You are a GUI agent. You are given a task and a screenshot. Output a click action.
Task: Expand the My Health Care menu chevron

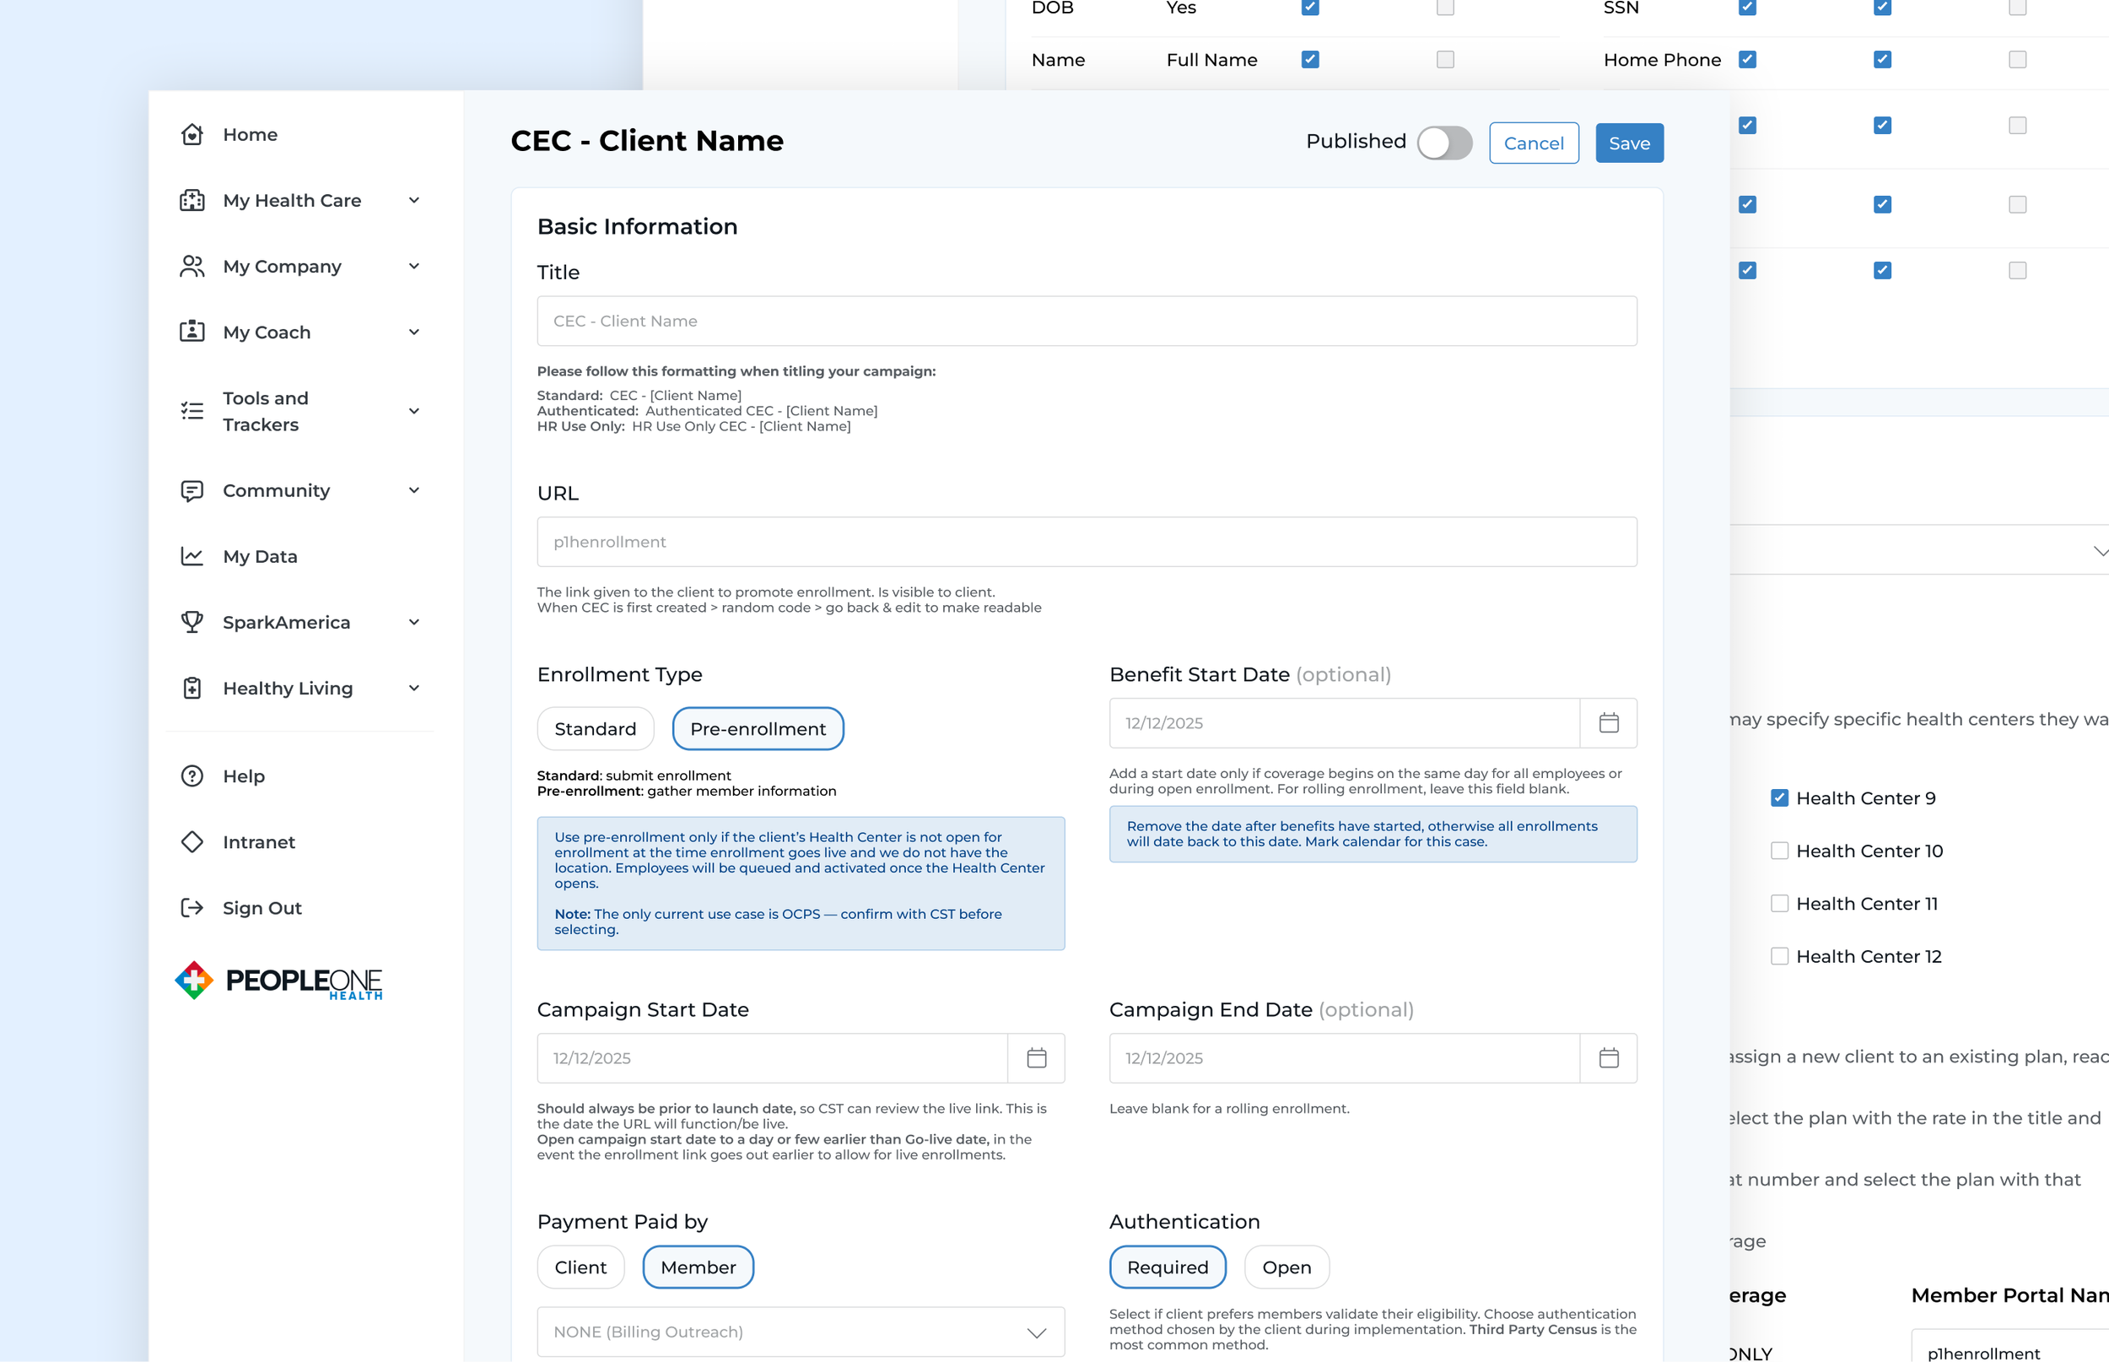(x=413, y=200)
